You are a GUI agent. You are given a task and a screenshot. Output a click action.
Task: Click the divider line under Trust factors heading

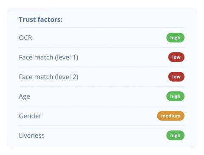[102, 28]
